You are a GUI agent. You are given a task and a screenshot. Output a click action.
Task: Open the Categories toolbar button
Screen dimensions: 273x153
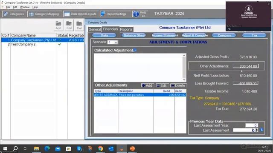(x=14, y=14)
